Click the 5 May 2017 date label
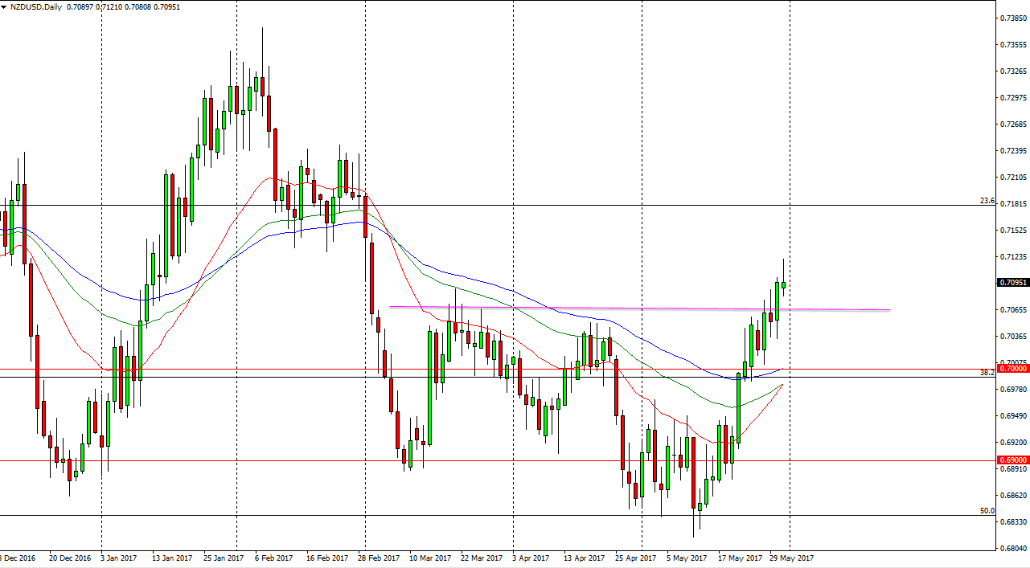The height and width of the screenshot is (568, 1030). (x=687, y=558)
